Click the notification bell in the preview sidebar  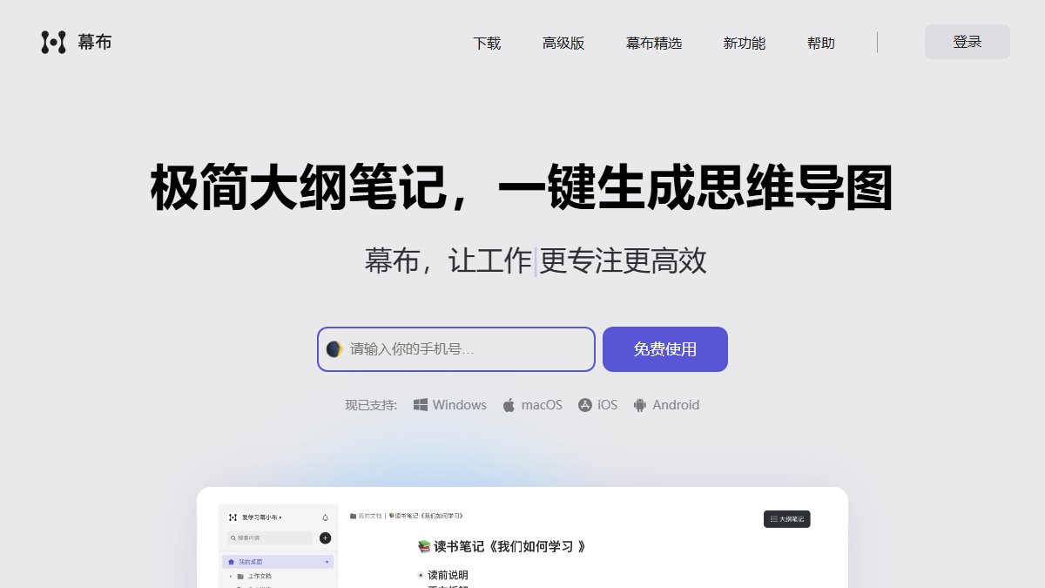point(326,517)
